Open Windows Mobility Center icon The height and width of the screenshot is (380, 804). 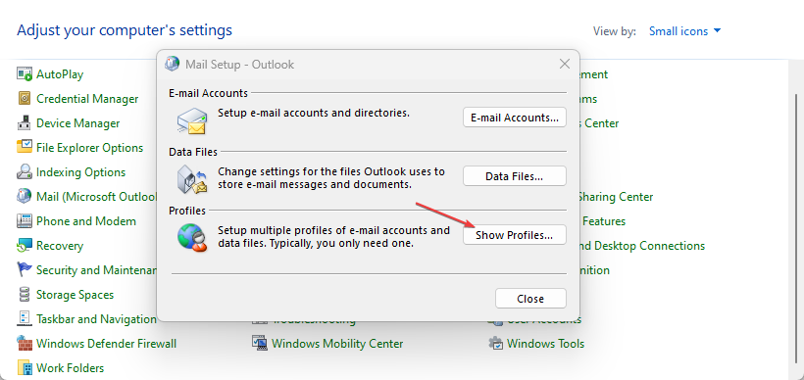click(x=260, y=343)
